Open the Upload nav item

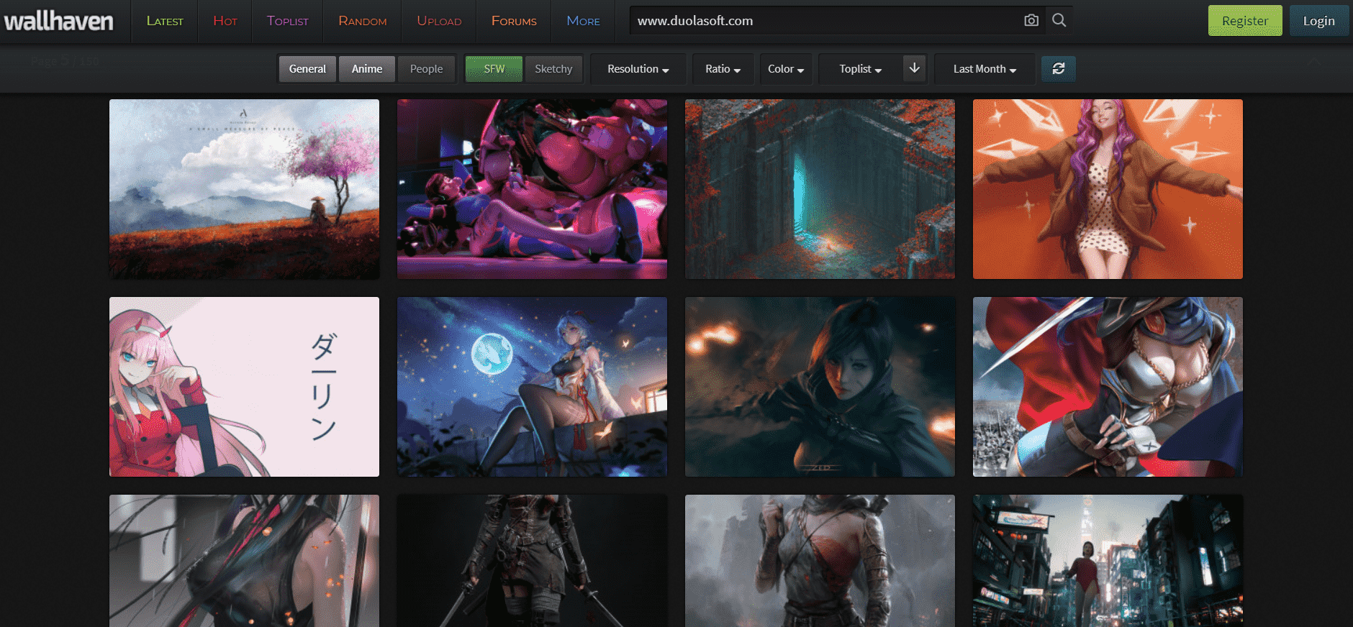439,21
